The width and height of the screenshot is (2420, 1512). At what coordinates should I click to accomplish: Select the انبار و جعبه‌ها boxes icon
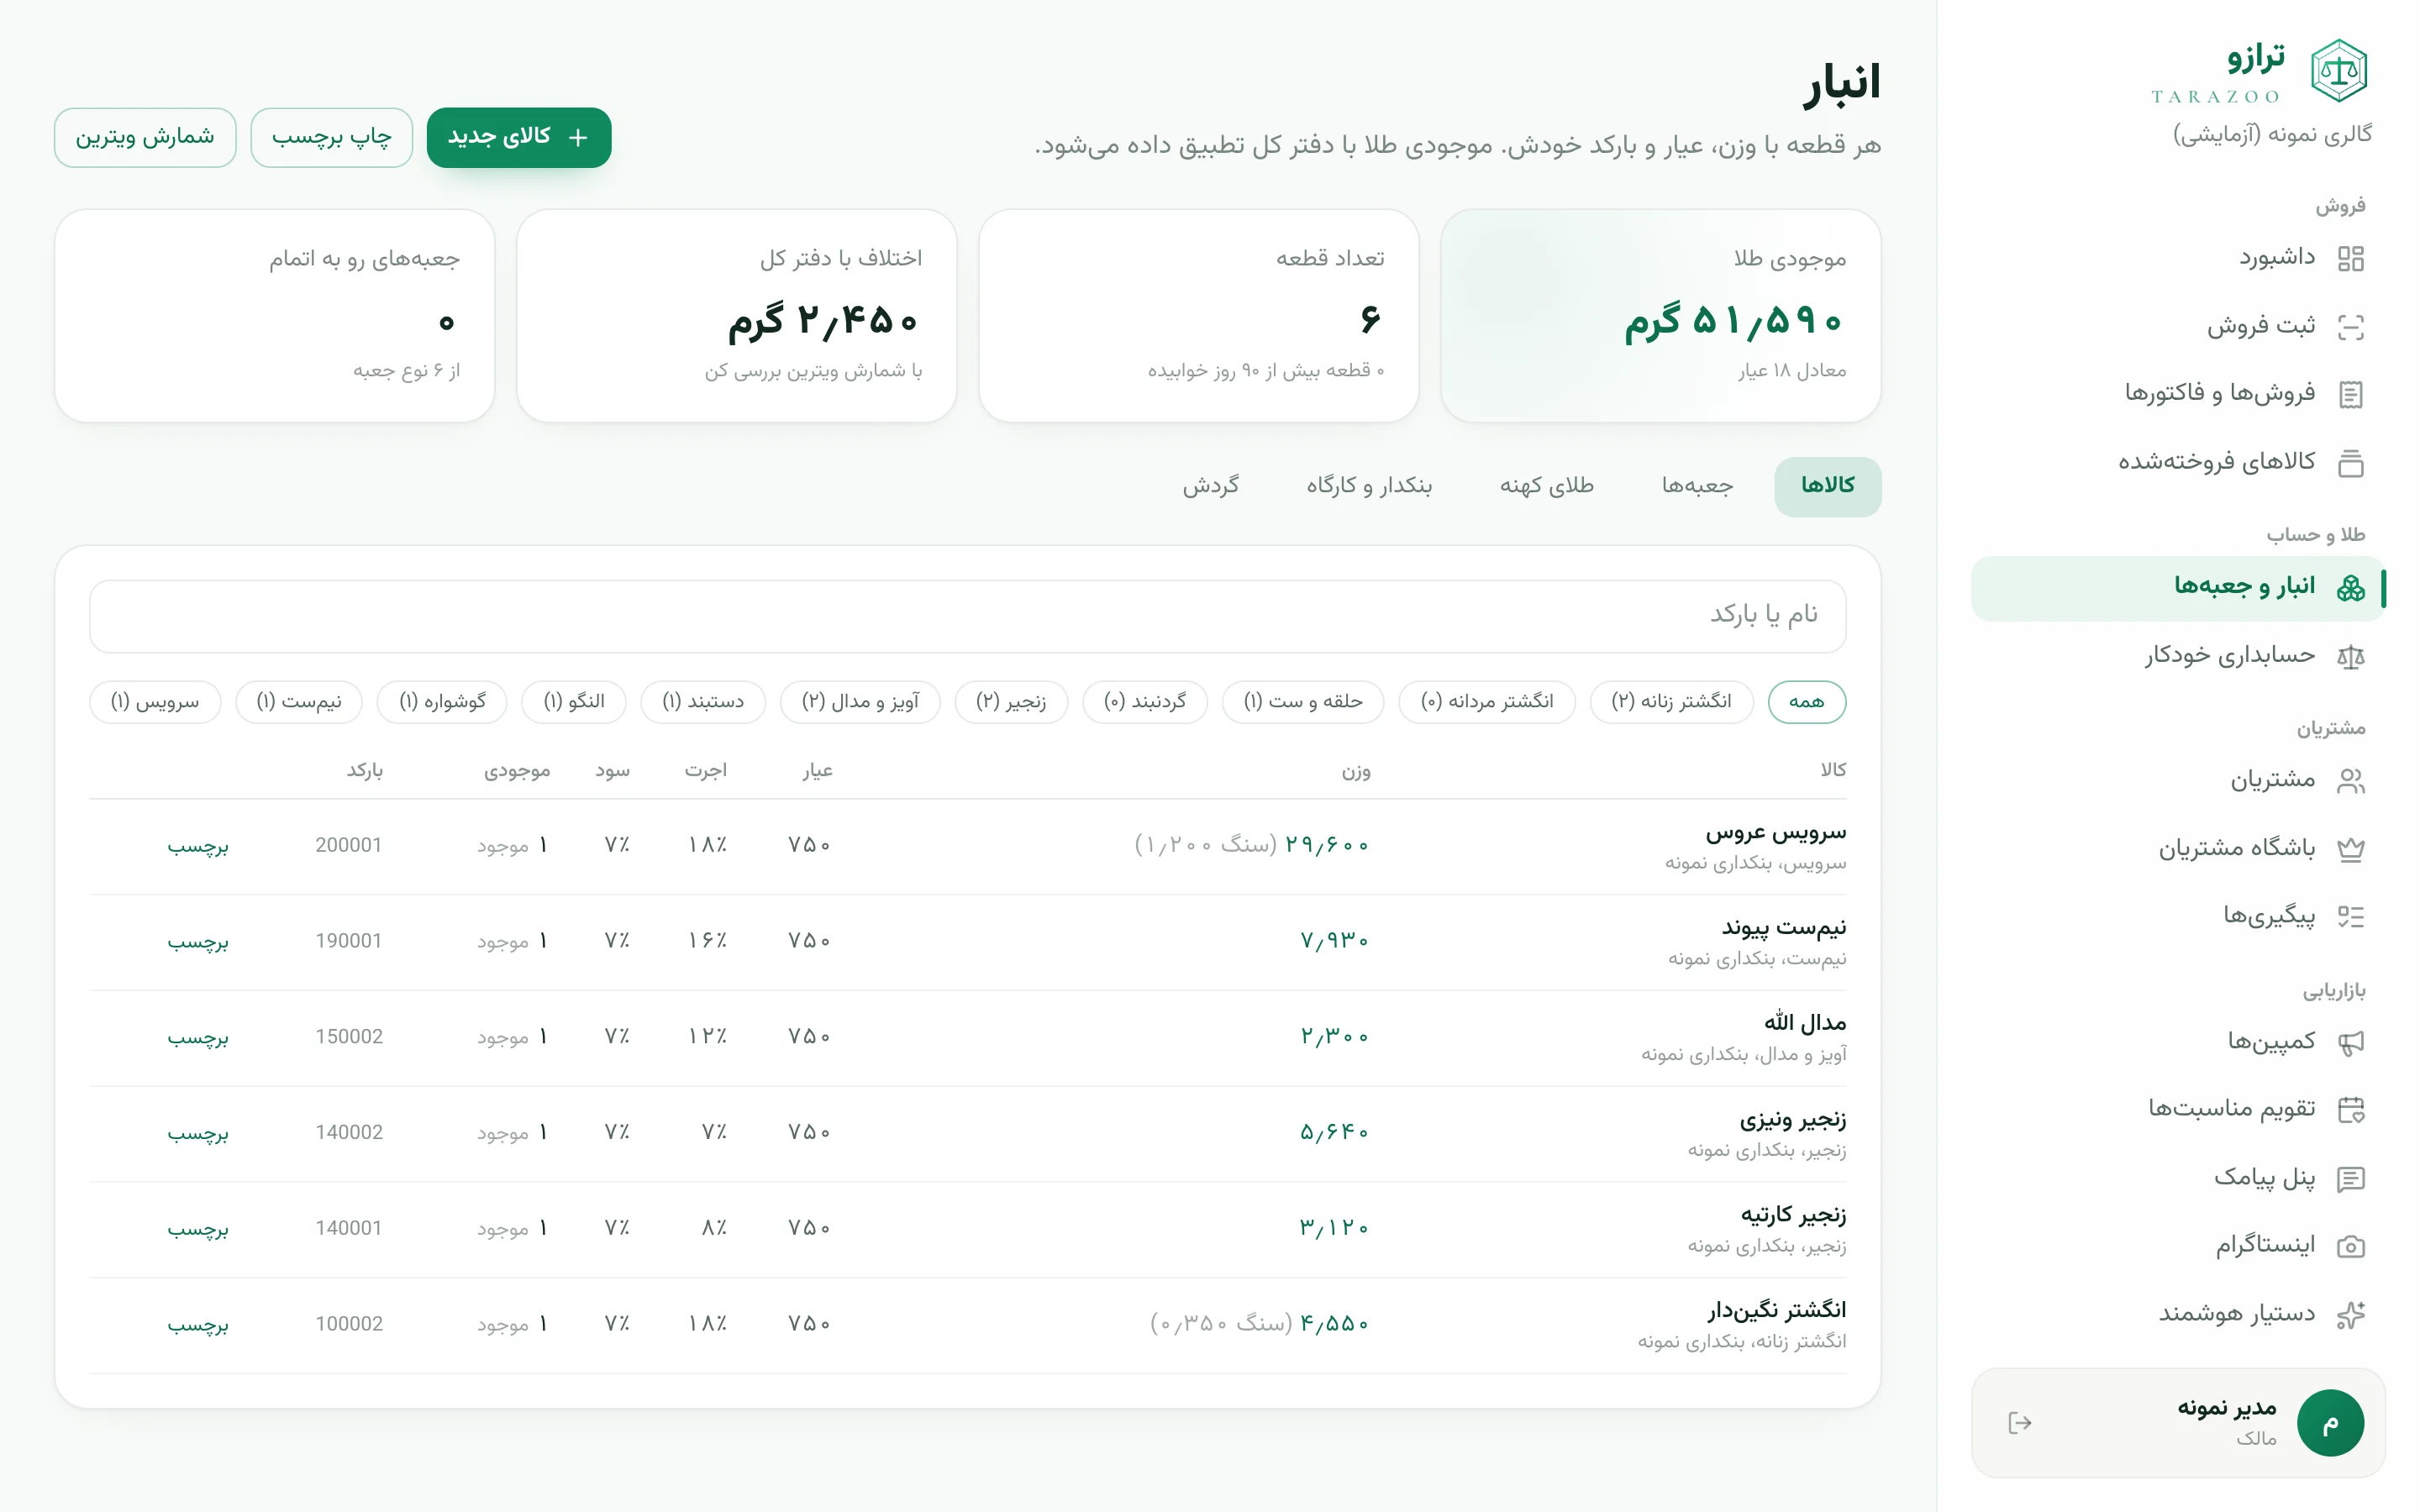point(2350,588)
